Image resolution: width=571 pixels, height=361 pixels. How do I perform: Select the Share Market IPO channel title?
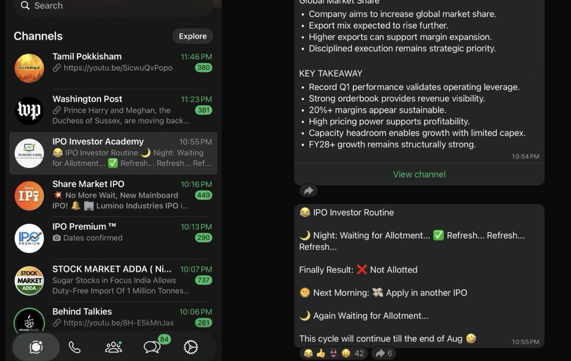click(x=88, y=184)
